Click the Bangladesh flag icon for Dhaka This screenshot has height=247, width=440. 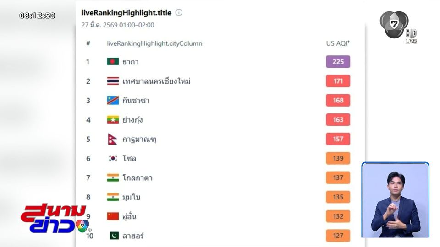(x=113, y=62)
